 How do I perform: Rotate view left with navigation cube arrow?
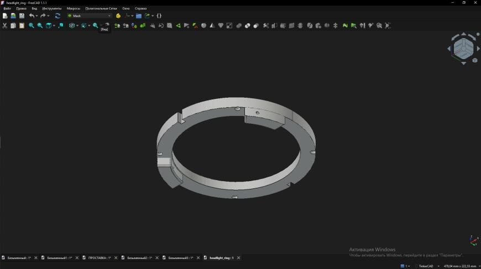[x=449, y=49]
